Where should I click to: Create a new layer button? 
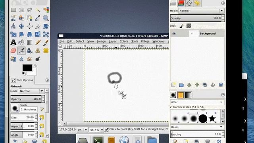(173, 85)
